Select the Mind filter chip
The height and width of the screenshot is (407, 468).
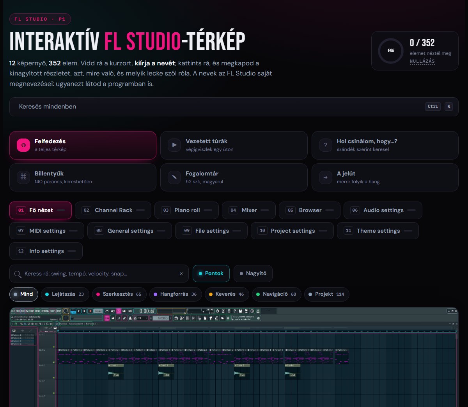point(24,294)
